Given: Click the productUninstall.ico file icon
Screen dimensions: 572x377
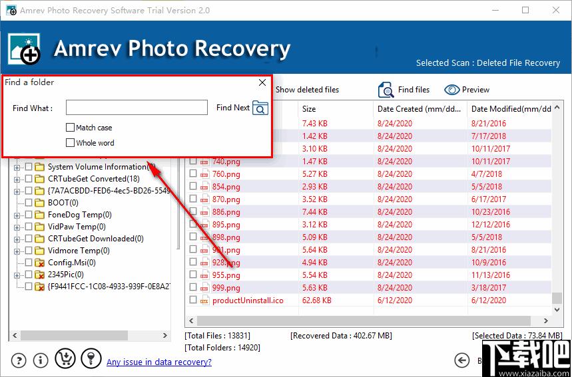Looking at the screenshot, I should [204, 301].
